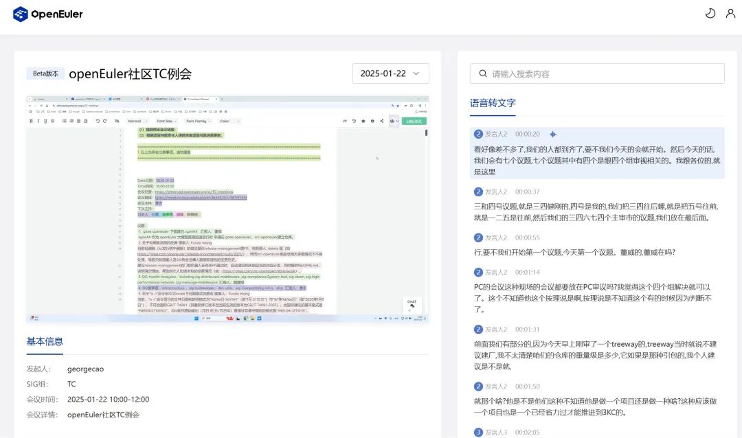Click the audio waveform icon at 00:00:20
Viewport: 742px width, 438px height.
click(552, 135)
